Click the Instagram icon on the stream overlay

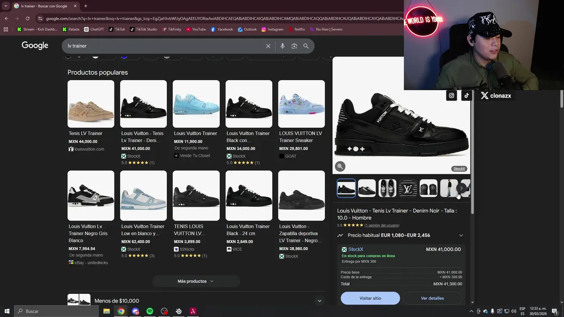[452, 96]
